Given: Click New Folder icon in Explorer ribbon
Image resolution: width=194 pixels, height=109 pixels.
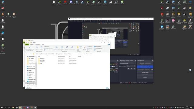Looking at the screenshot, I should pyautogui.click(x=78, y=47).
